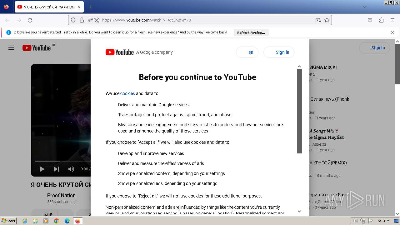The width and height of the screenshot is (400, 225).
Task: Click the page Sign in button top right
Action: click(x=374, y=48)
